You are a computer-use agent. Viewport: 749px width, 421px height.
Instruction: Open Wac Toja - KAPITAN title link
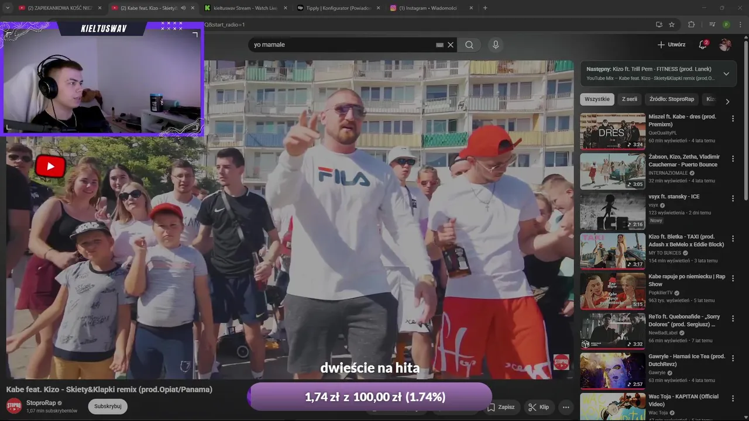click(683, 400)
